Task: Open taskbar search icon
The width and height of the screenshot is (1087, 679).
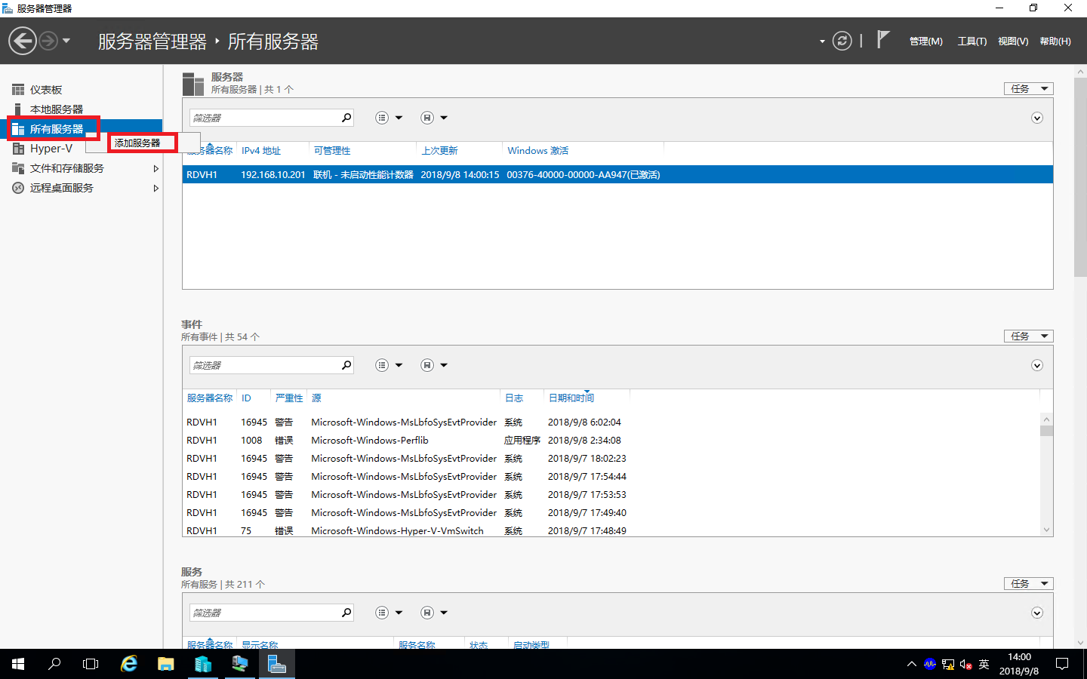Action: point(54,664)
